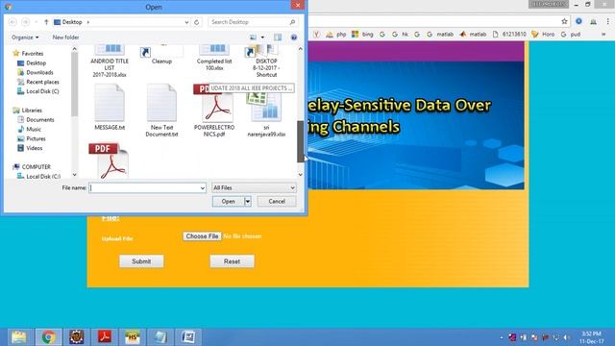Click Choose File on the web page
Screen dimensions: 615x346
pos(202,236)
